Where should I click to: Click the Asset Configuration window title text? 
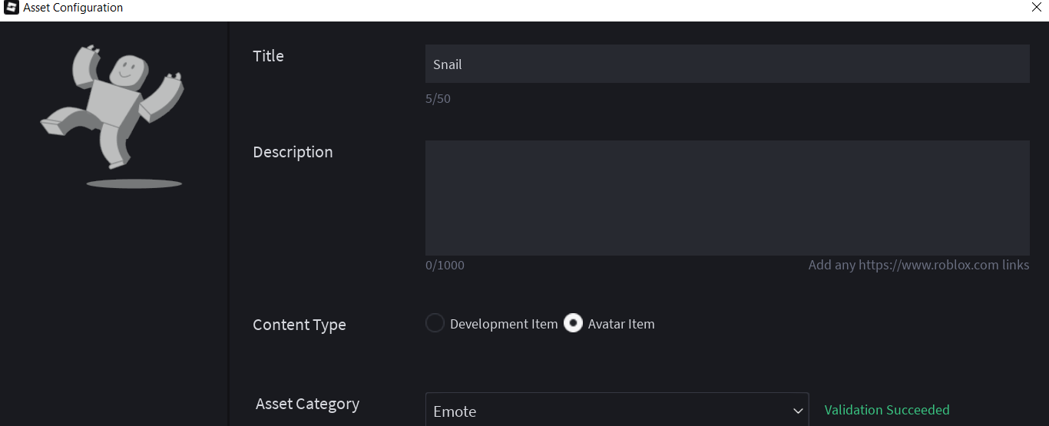coord(73,8)
